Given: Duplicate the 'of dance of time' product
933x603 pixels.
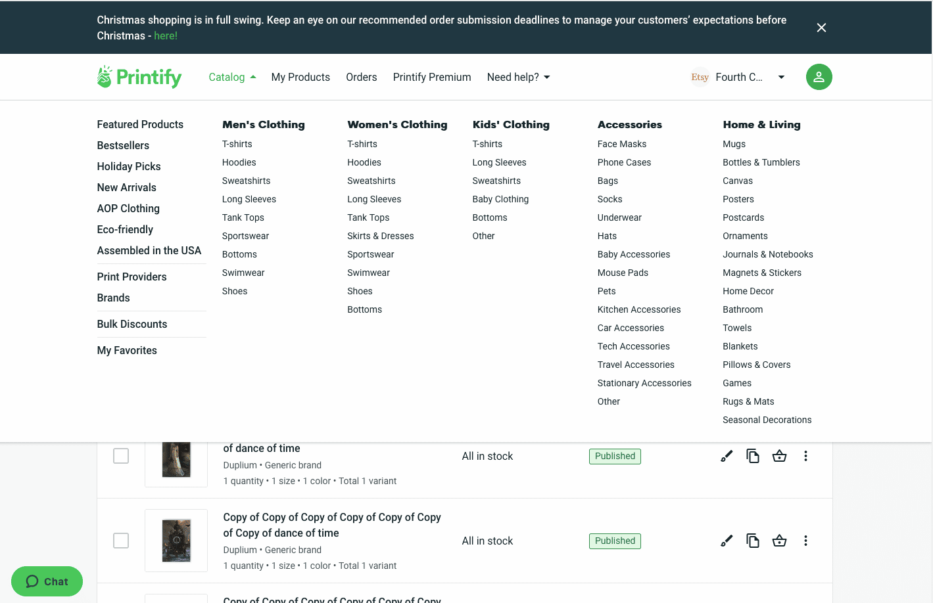Looking at the screenshot, I should (753, 456).
